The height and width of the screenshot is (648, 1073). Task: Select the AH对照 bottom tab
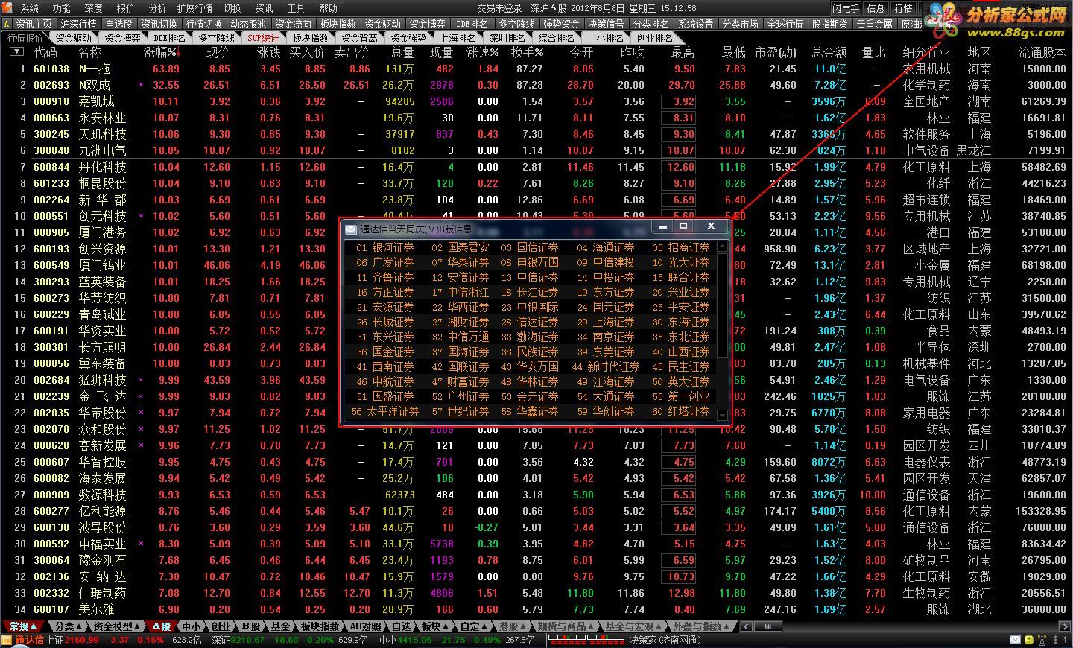365,626
